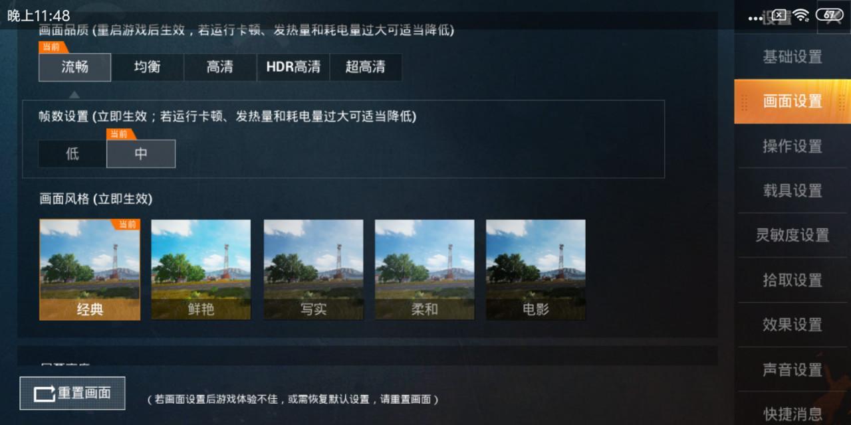
Task: Tap the Wi-Fi status icon
Action: click(801, 15)
